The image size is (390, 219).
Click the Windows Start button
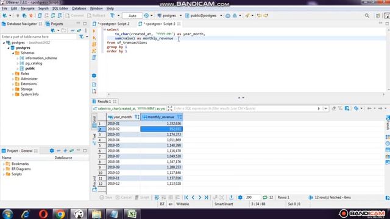click(x=7, y=214)
